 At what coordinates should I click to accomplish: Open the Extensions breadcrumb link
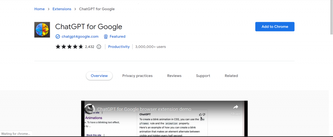tap(62, 9)
